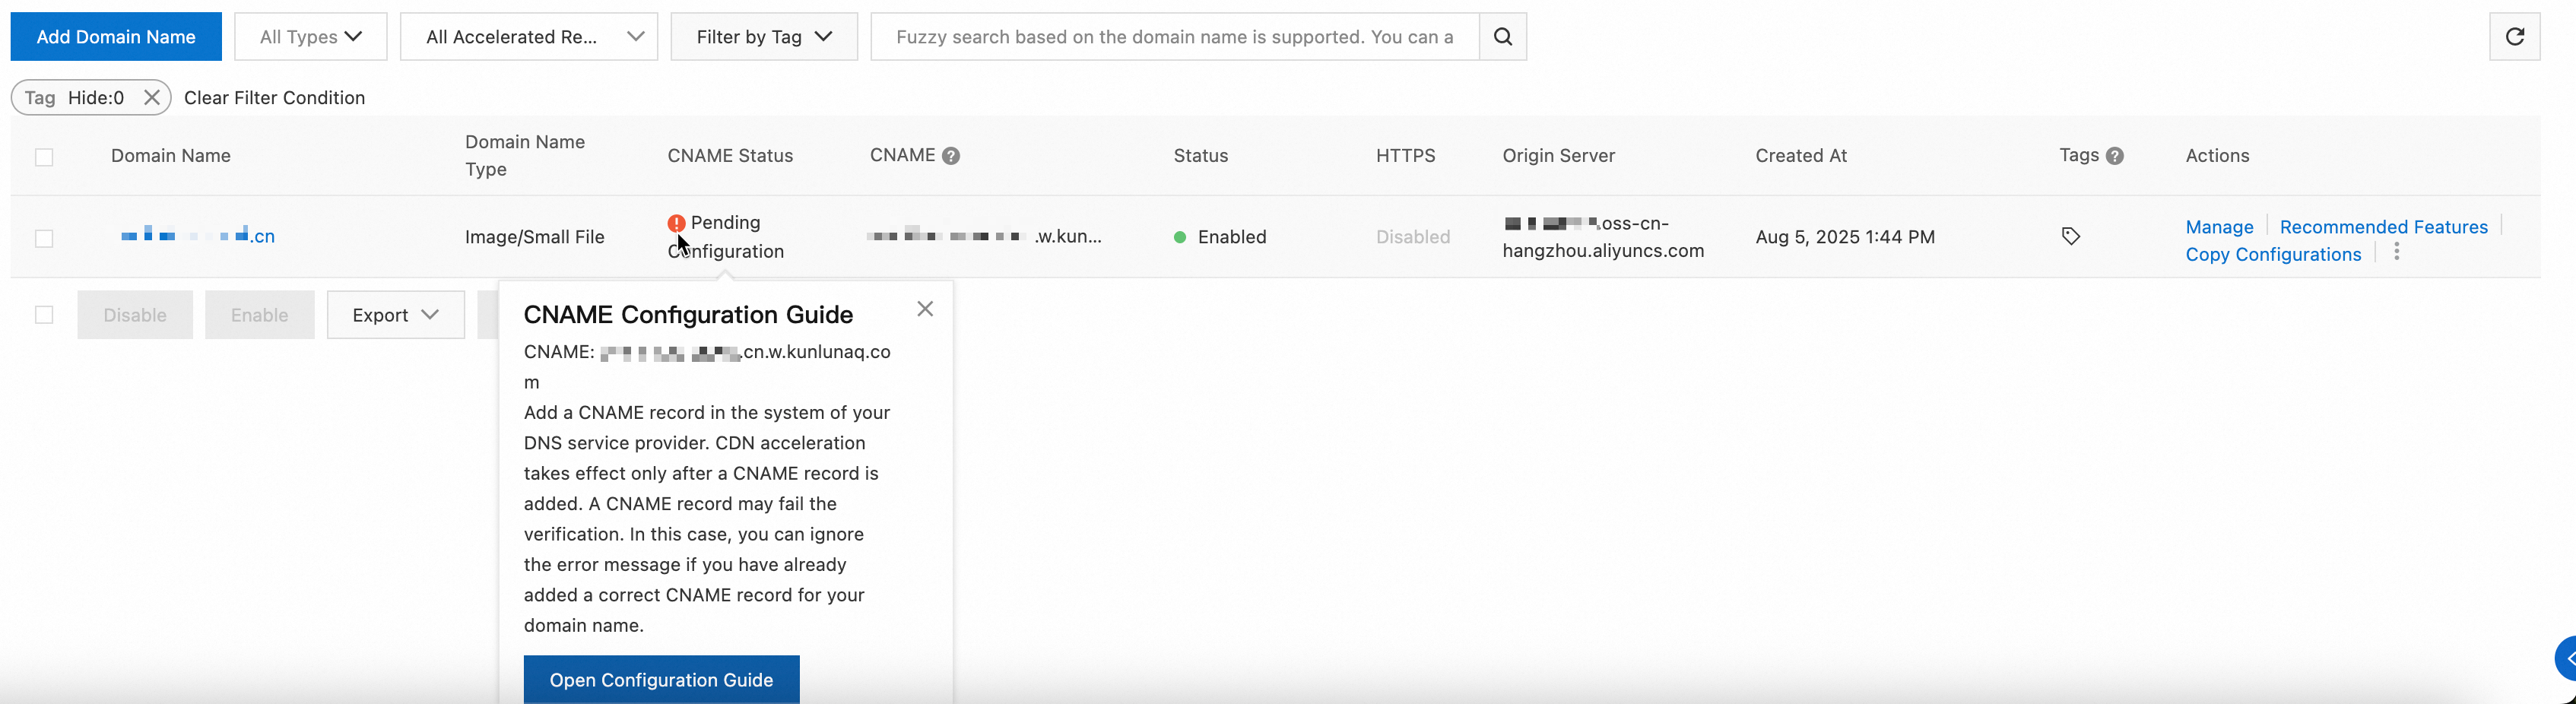Click the Origin Server column header
Screen dimensions: 2576x704
pyautogui.click(x=1558, y=156)
